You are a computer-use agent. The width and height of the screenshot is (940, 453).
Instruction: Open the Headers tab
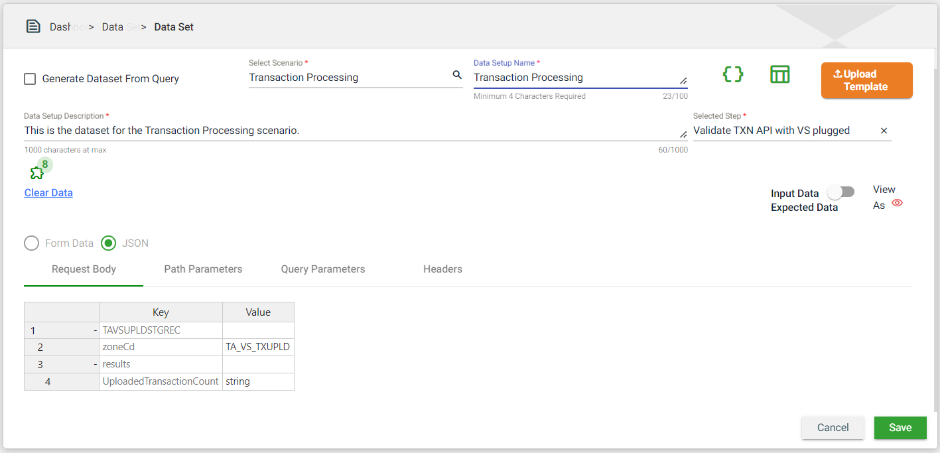coord(442,269)
